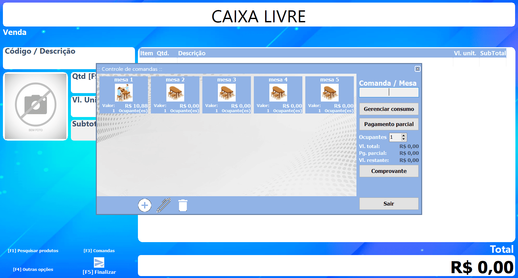Screen dimensions: 518x278
Task: Open F1 Pesquisar produtos shortcut
Action: coord(33,251)
